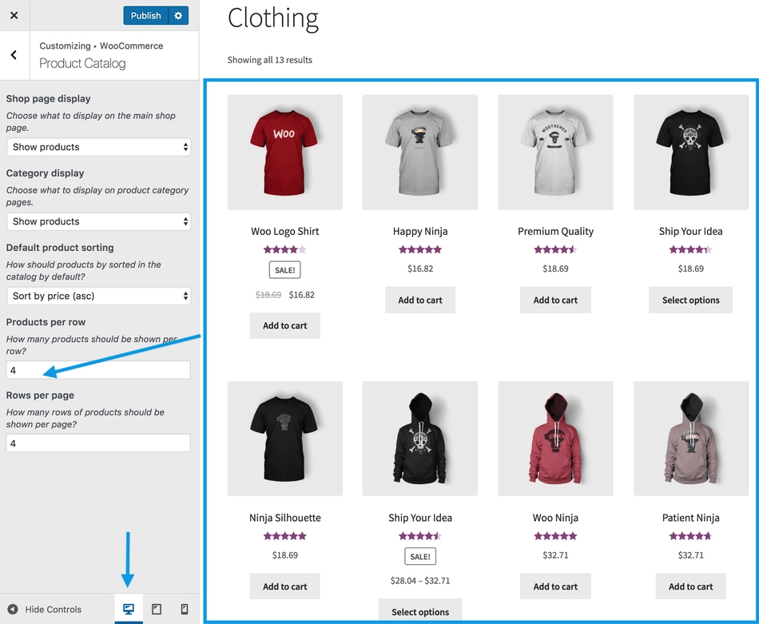Click the Premium Quality title link

pyautogui.click(x=555, y=232)
